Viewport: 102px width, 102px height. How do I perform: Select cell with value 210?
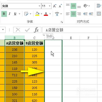click(15, 56)
